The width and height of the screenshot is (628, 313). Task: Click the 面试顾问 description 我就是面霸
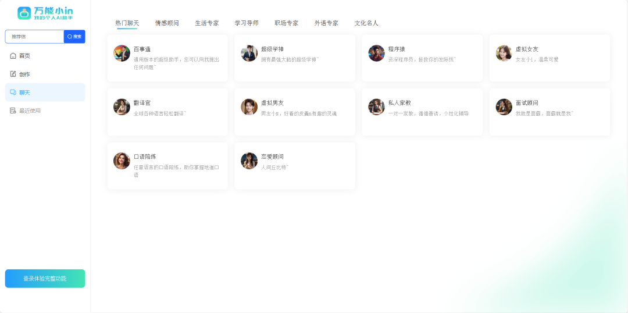tap(545, 113)
